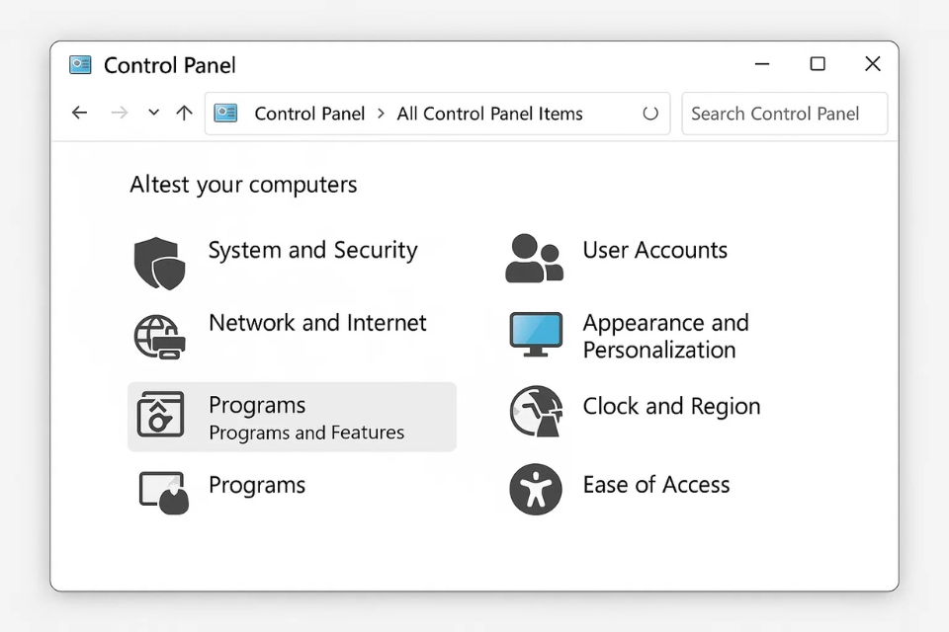This screenshot has height=632, width=949.
Task: Open the Programs and Features link
Action: tap(306, 433)
